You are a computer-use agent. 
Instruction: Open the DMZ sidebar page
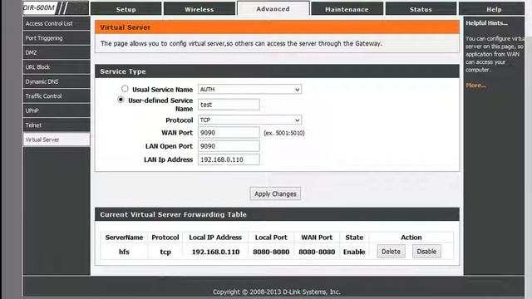pyautogui.click(x=57, y=52)
